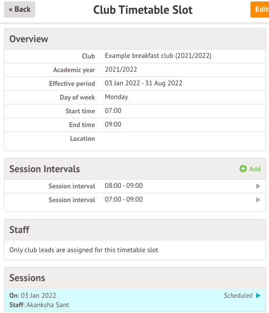Click the Scheduled status label
Image resolution: width=269 pixels, height=313 pixels.
pos(238,295)
